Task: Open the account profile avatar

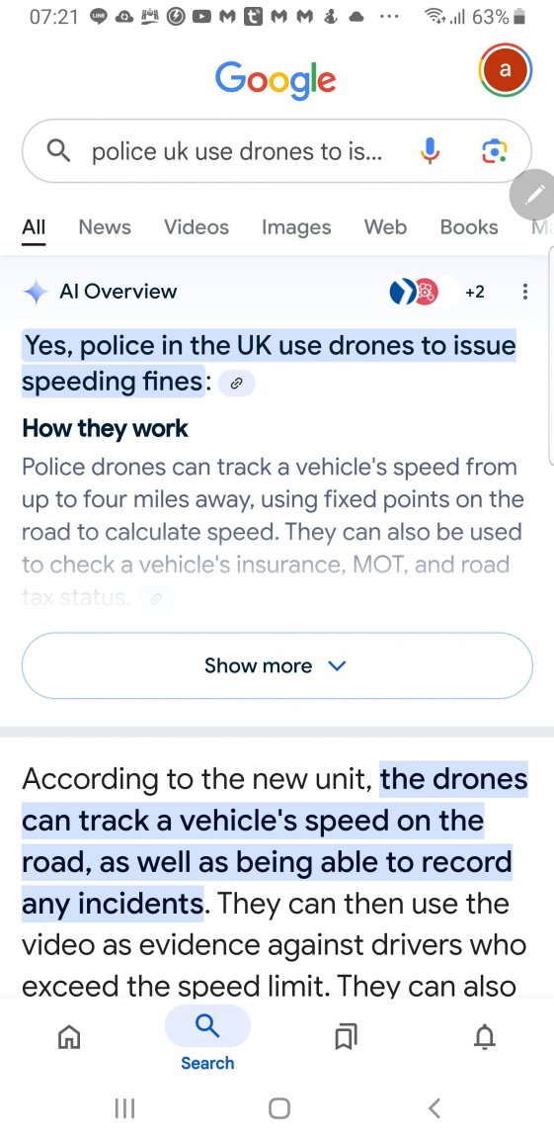Action: pos(506,70)
